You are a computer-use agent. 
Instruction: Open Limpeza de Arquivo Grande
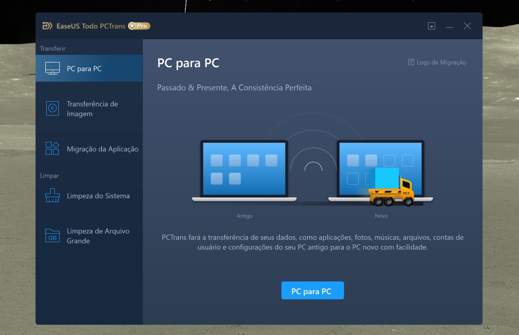pos(89,236)
